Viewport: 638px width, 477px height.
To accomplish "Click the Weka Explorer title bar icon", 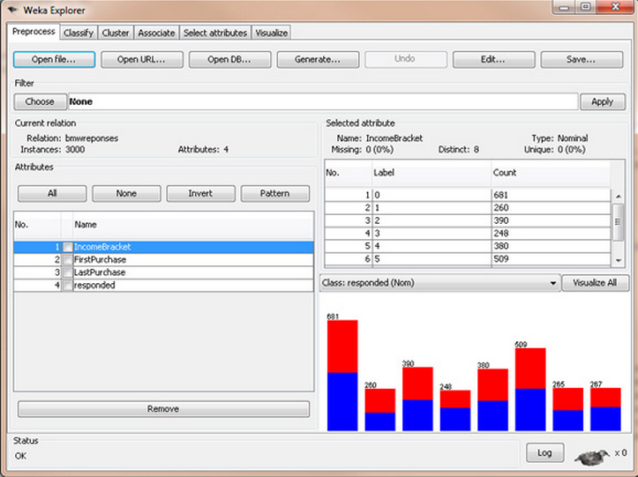I will coord(13,9).
